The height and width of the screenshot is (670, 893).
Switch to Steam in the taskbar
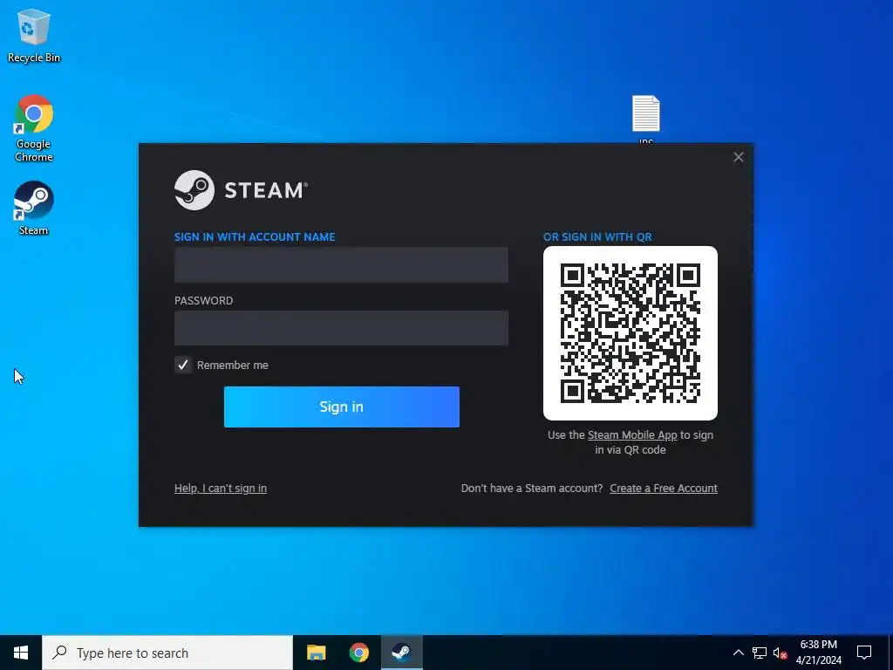click(x=401, y=653)
